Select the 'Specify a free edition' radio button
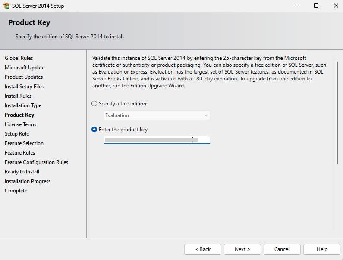The image size is (343, 260). (x=94, y=104)
